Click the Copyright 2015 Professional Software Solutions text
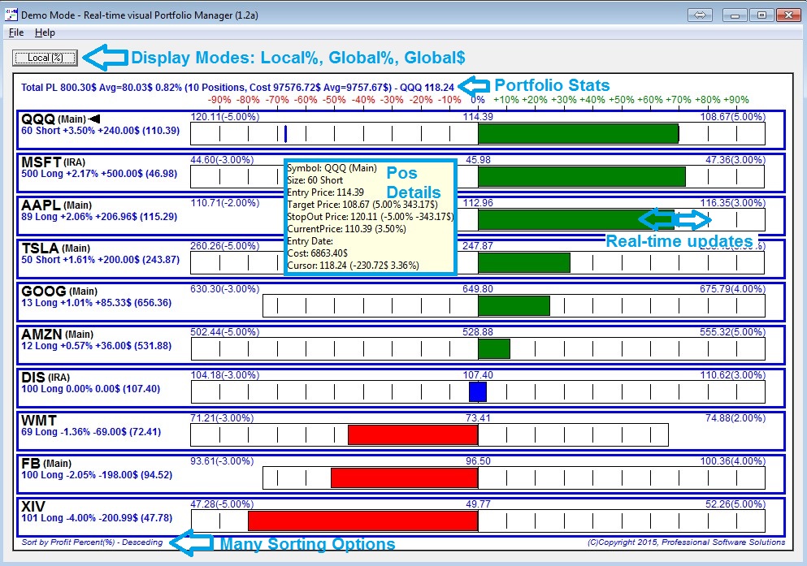The image size is (807, 566). click(687, 542)
